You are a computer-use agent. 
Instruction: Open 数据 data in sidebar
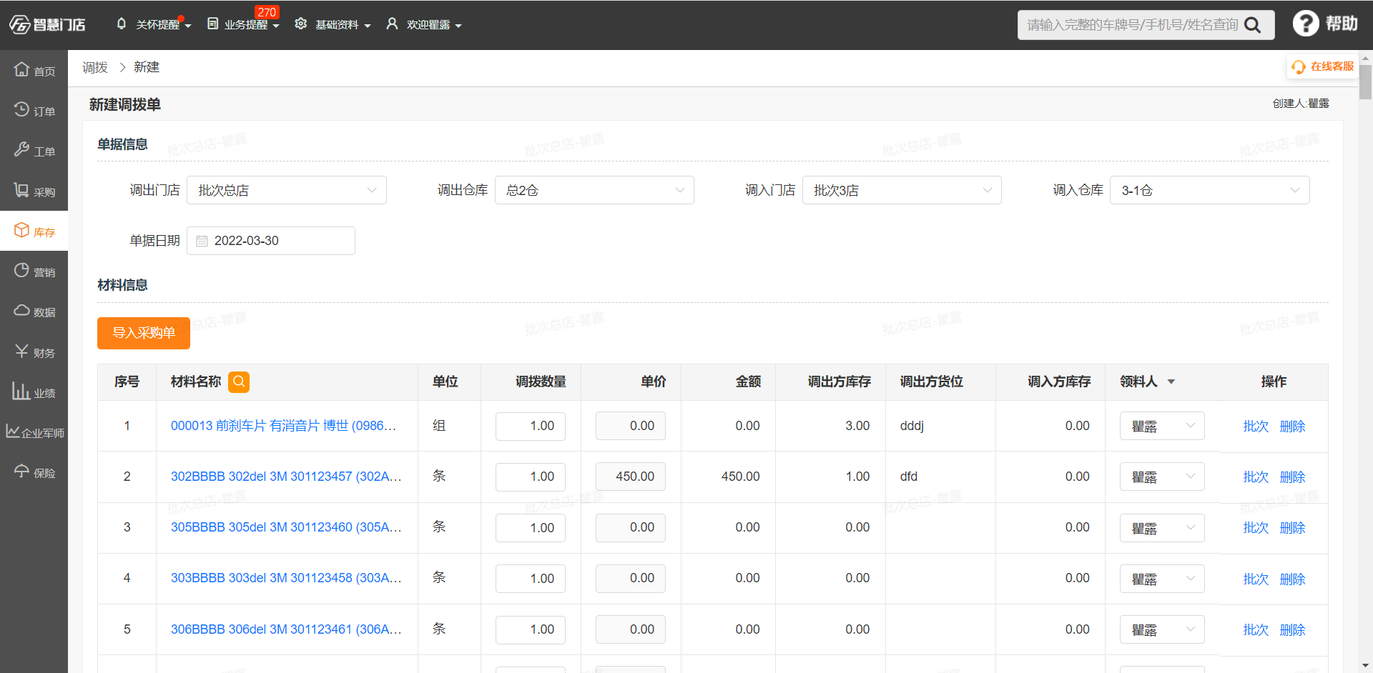coord(34,311)
